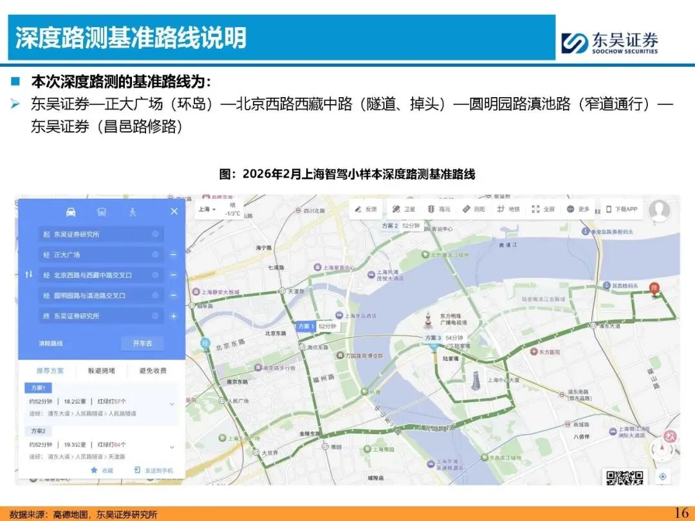Select the walking mode icon
The width and height of the screenshot is (695, 521).
[x=132, y=212]
